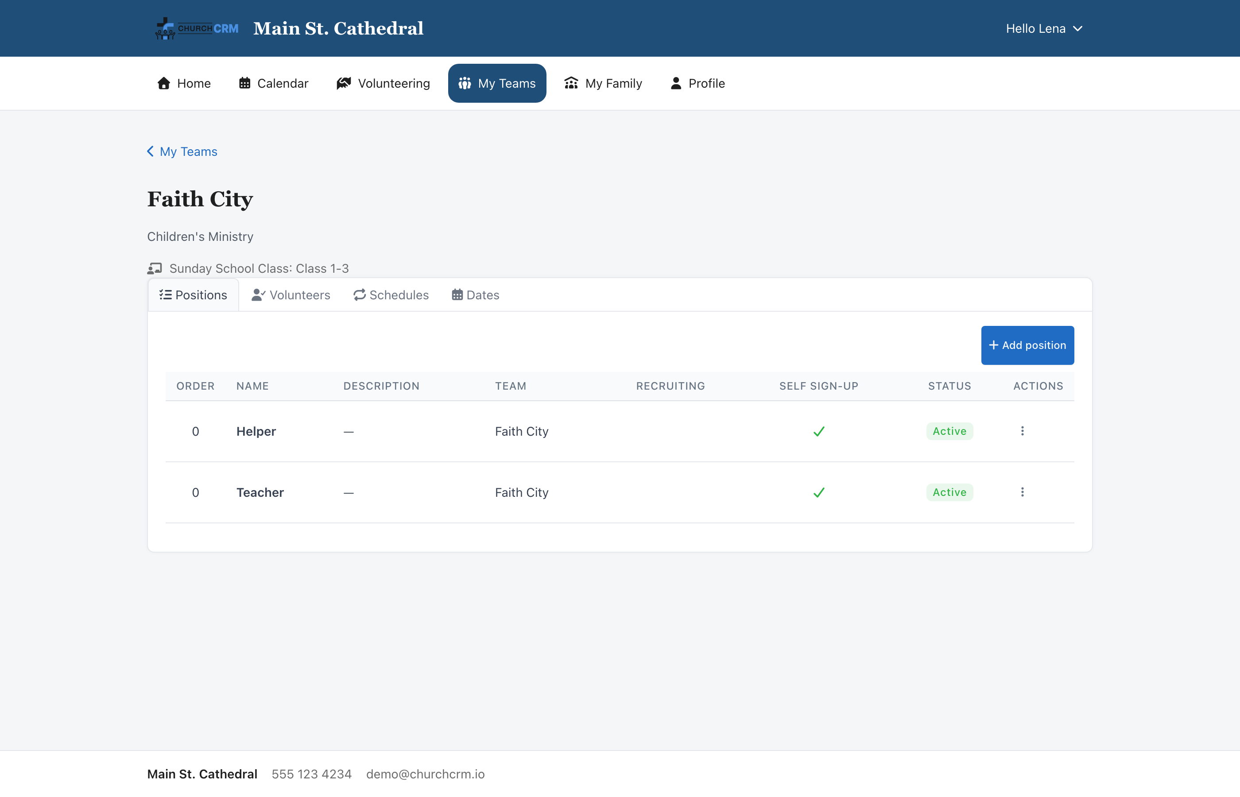This screenshot has height=797, width=1240.
Task: Click Faith City team cell in Helper row
Action: point(521,431)
